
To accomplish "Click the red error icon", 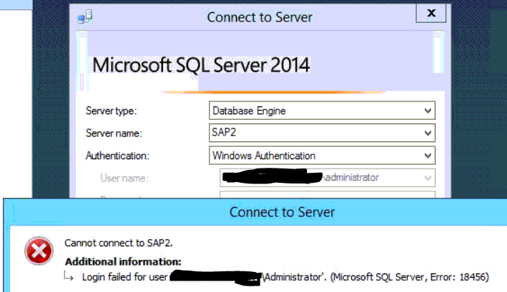I will click(39, 251).
